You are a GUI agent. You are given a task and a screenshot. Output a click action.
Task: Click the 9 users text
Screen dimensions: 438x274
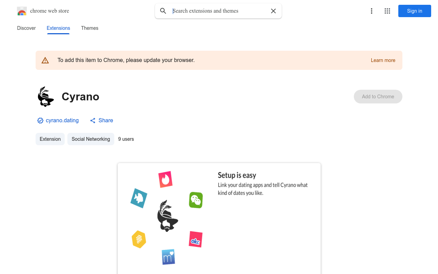tap(126, 139)
